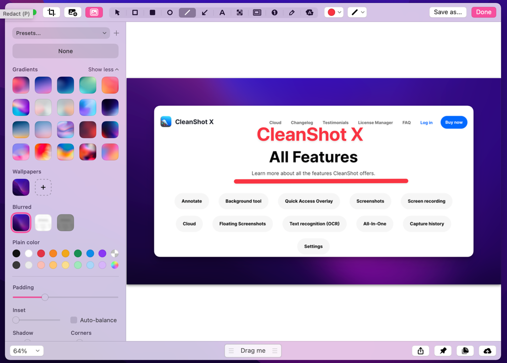Select the Crop tool
507x363 pixels.
pos(51,12)
